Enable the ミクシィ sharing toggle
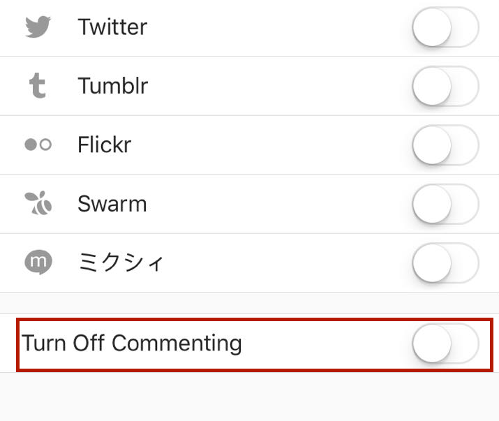The image size is (499, 421). [445, 264]
